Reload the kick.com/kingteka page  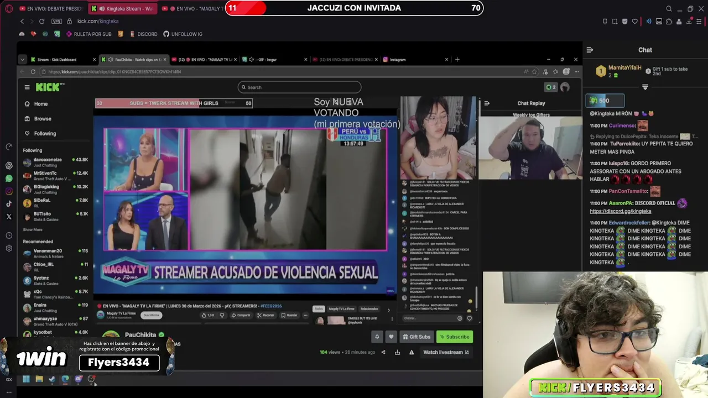coord(41,21)
